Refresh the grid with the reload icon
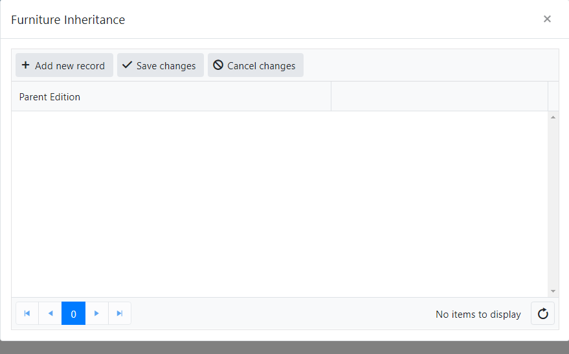Viewport: 569px width, 354px height. click(542, 314)
